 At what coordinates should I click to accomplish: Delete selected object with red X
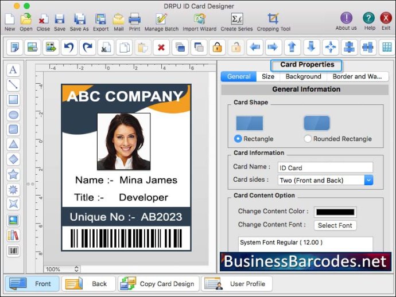pyautogui.click(x=161, y=47)
